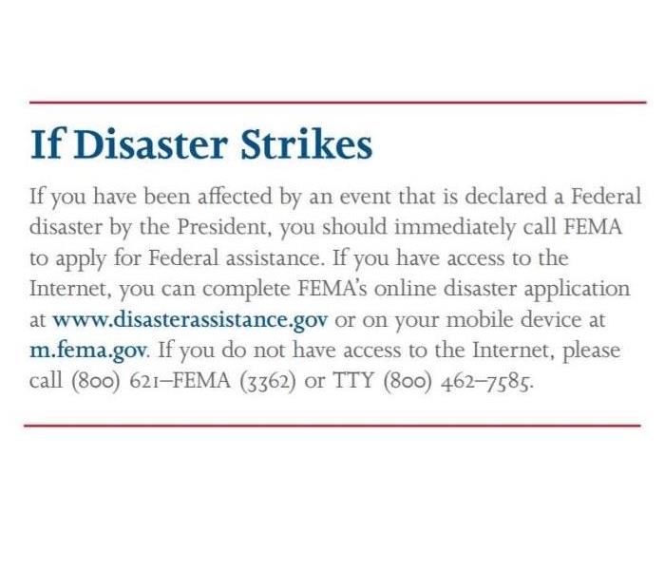Open the m.fema.gov mobile link

click(x=88, y=351)
